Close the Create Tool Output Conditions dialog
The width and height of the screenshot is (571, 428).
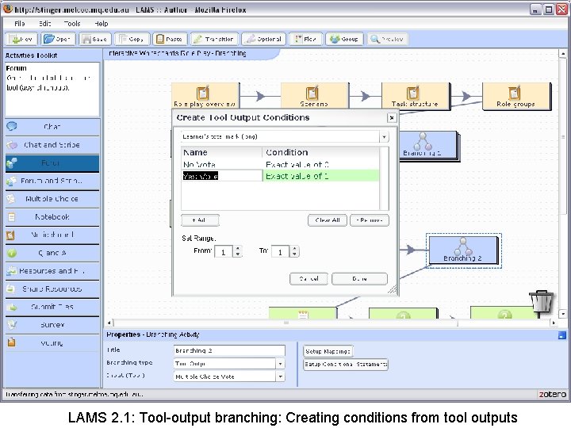click(x=392, y=117)
